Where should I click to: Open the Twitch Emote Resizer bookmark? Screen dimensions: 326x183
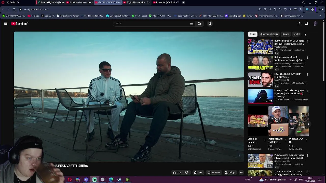[x=67, y=16]
